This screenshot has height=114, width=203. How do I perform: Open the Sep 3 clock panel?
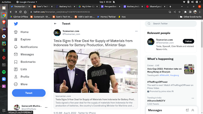point(105,2)
